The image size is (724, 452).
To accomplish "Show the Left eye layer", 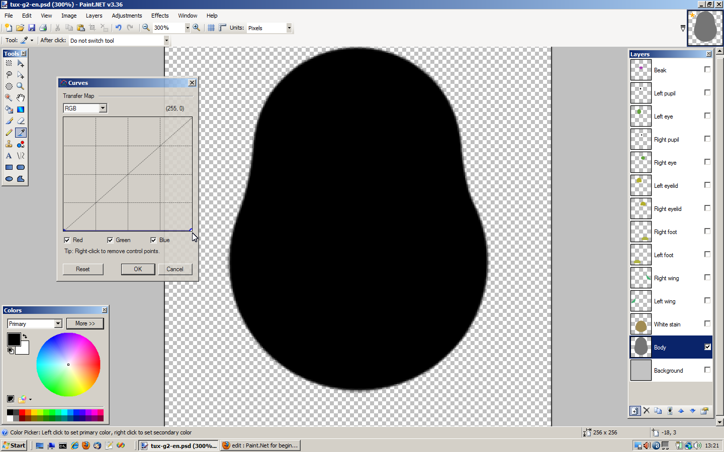I will (x=707, y=116).
